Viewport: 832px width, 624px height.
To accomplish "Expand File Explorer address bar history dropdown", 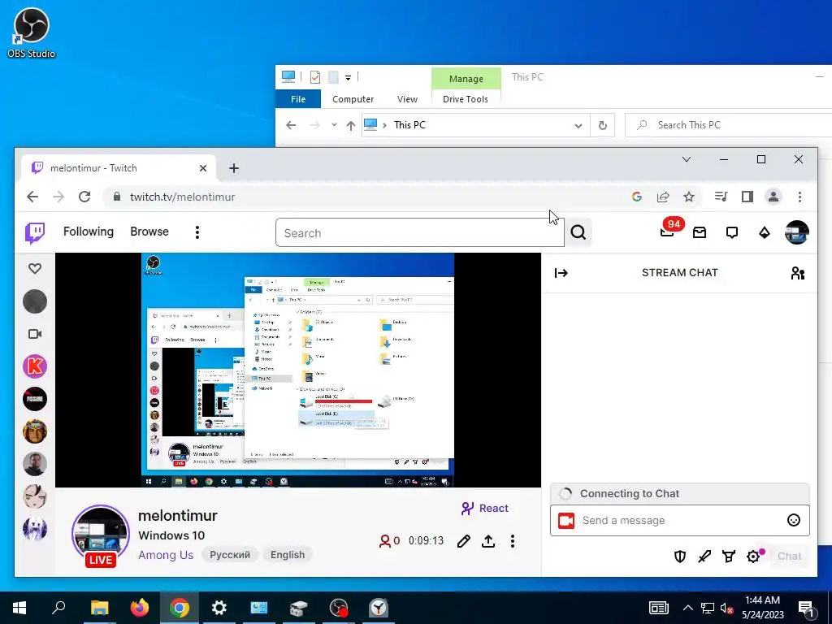I will coord(578,125).
